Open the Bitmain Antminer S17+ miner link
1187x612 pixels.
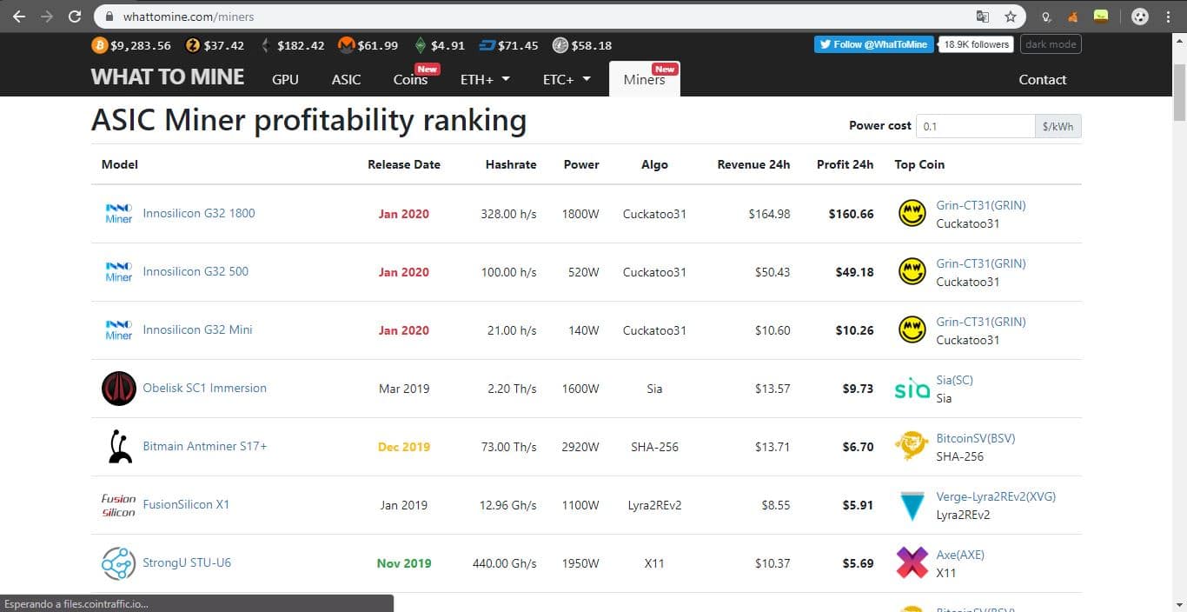coord(205,446)
